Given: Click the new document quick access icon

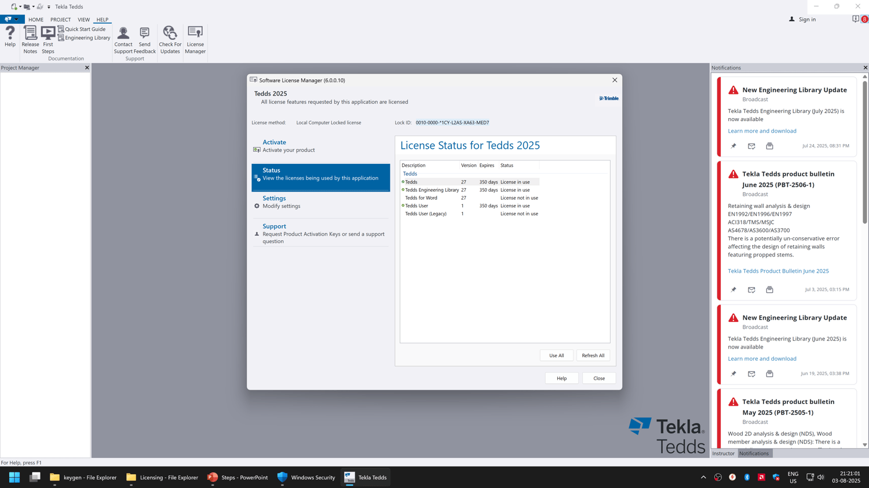Looking at the screenshot, I should [14, 7].
